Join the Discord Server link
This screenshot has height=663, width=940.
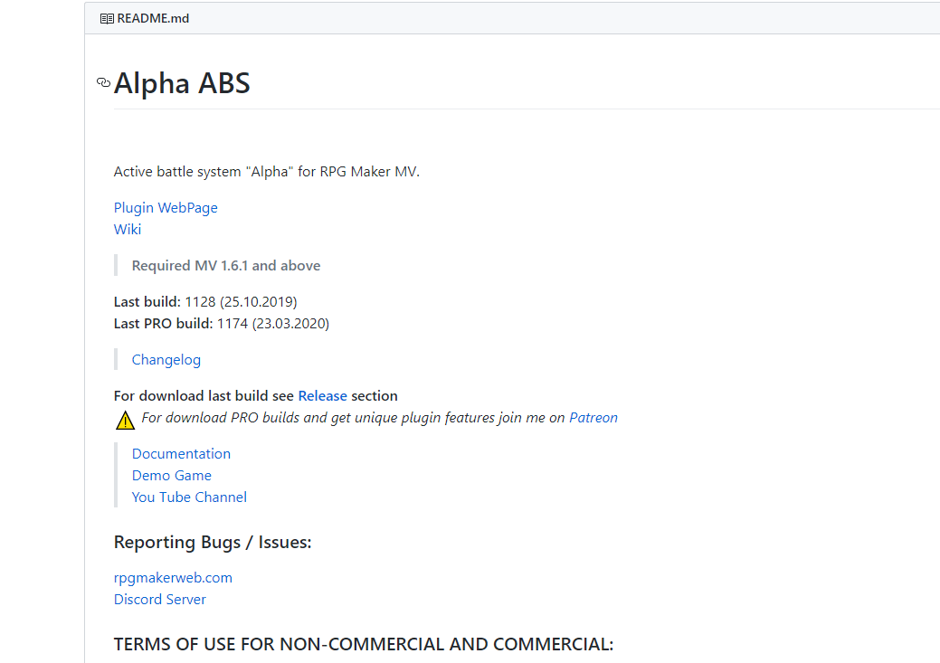click(160, 600)
